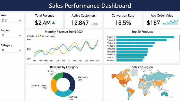180x101 pixels.
Task: Click the Product D bar
Action: tap(134, 46)
